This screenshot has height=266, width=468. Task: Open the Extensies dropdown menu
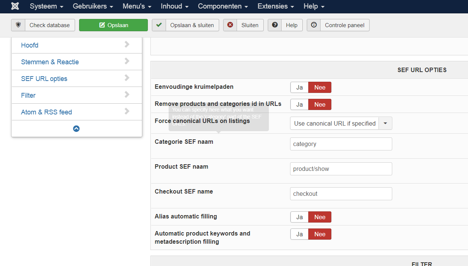276,6
